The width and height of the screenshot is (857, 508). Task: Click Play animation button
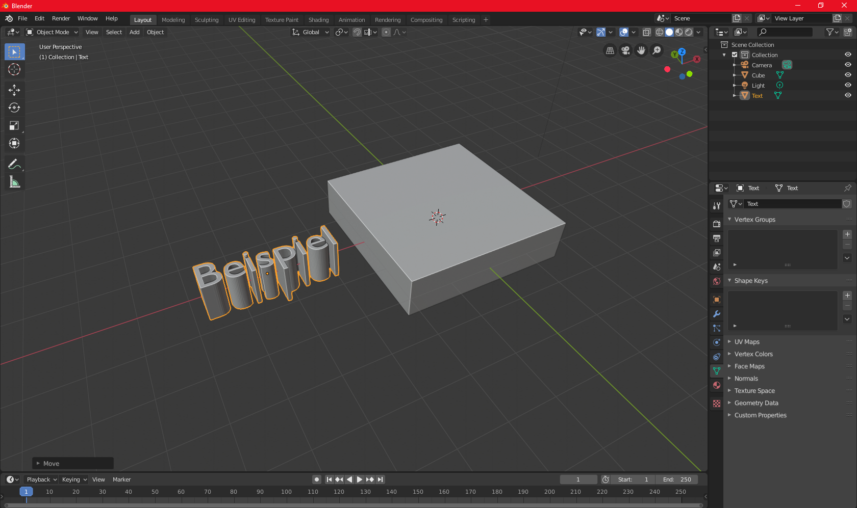click(x=360, y=479)
